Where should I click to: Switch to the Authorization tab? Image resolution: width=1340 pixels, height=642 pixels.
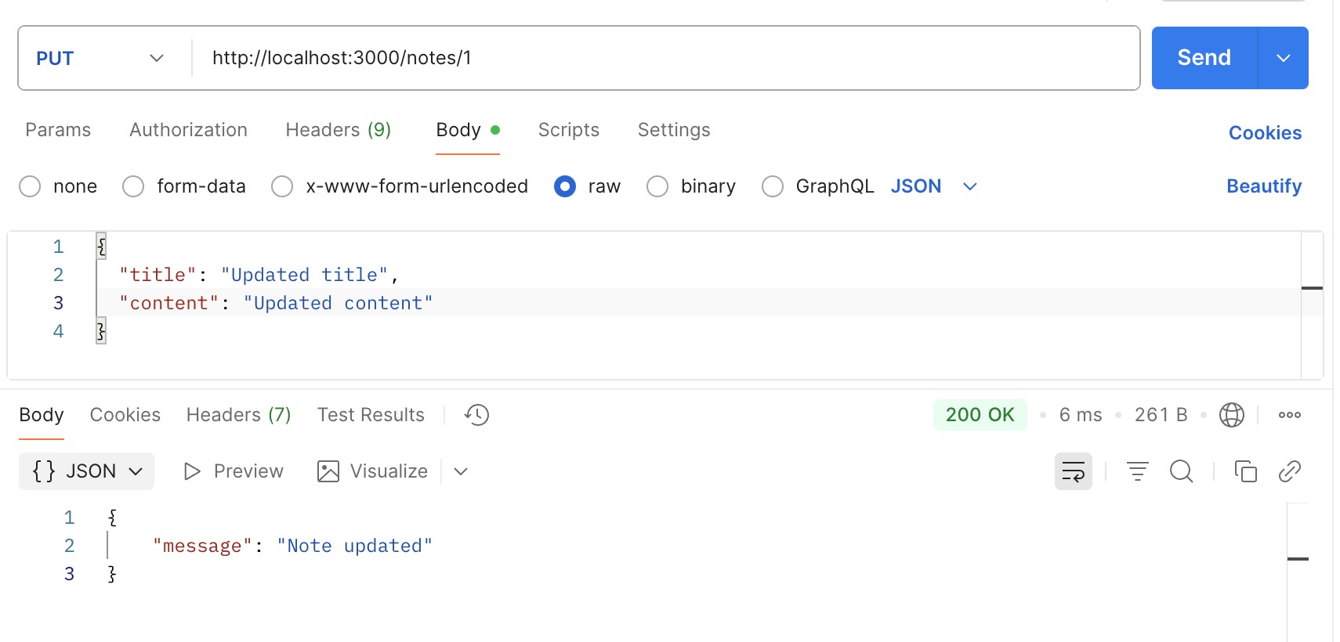coord(188,130)
